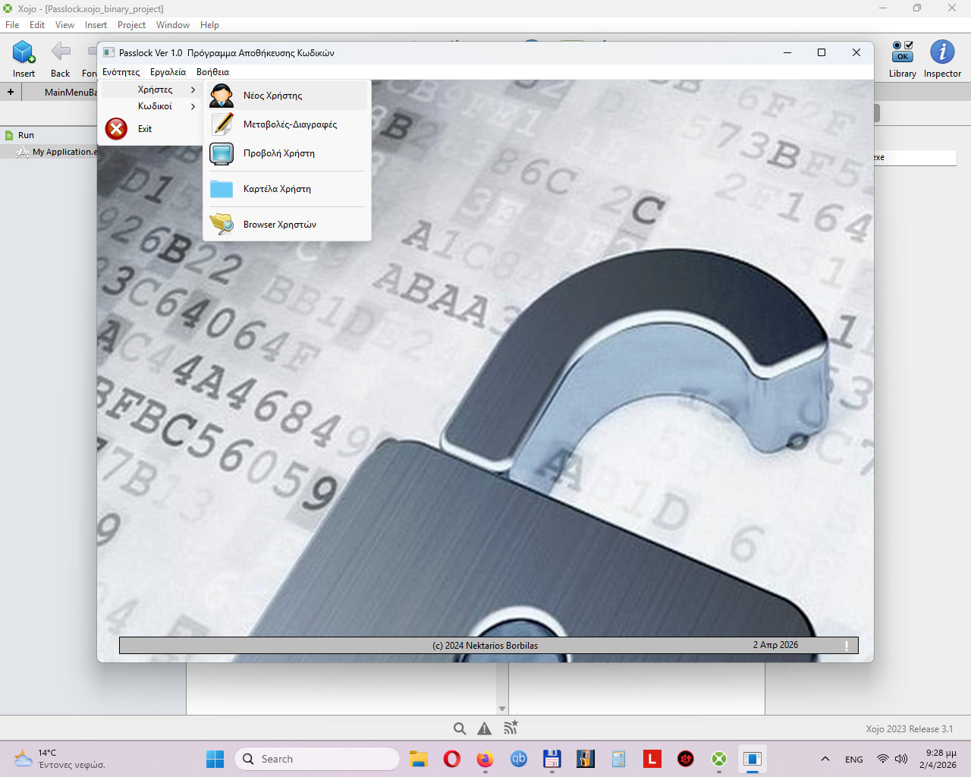Click the add new tab plus button
The width and height of the screenshot is (971, 777).
pos(11,93)
